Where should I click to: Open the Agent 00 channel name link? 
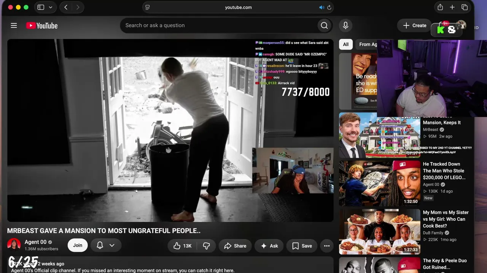35,242
